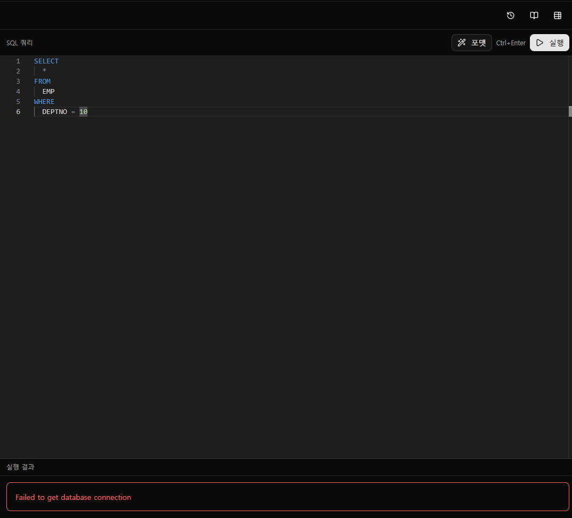Viewport: 572px width, 518px height.
Task: Click line number 6 in gutter
Action: [x=18, y=111]
